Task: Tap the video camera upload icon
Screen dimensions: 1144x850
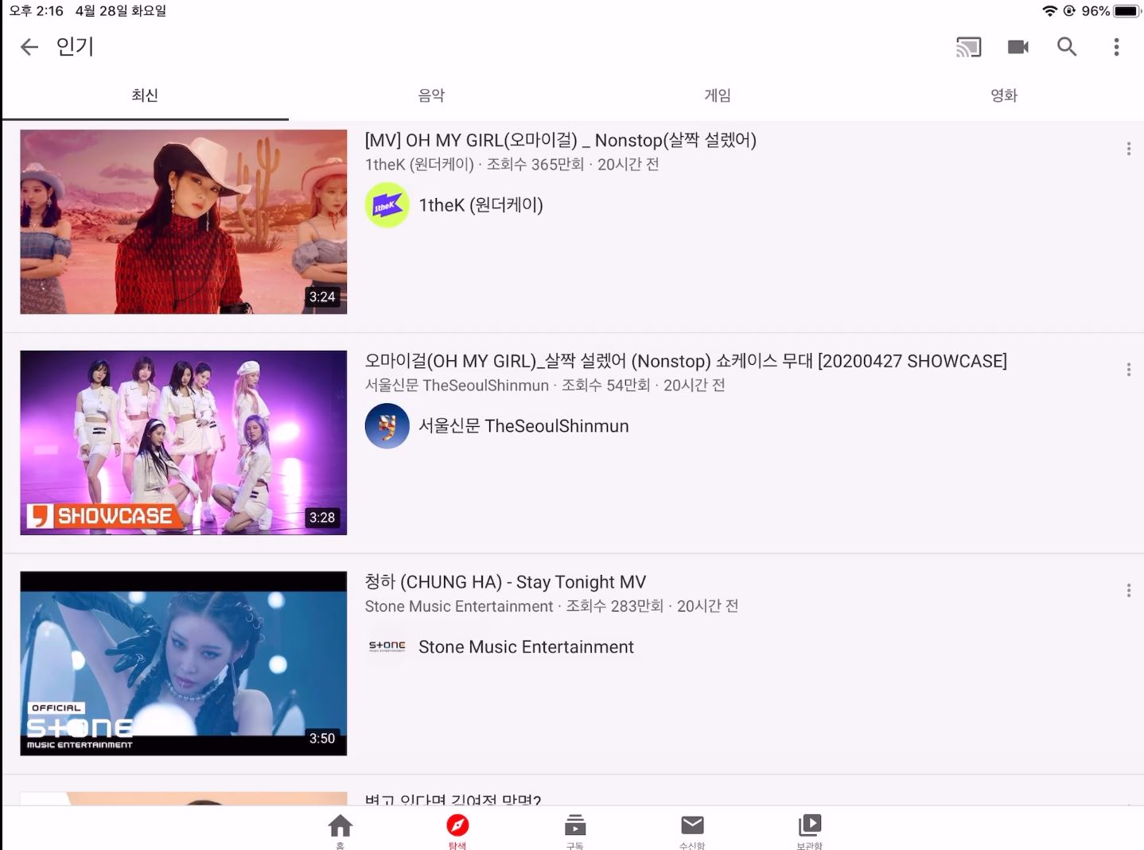Action: (1018, 47)
